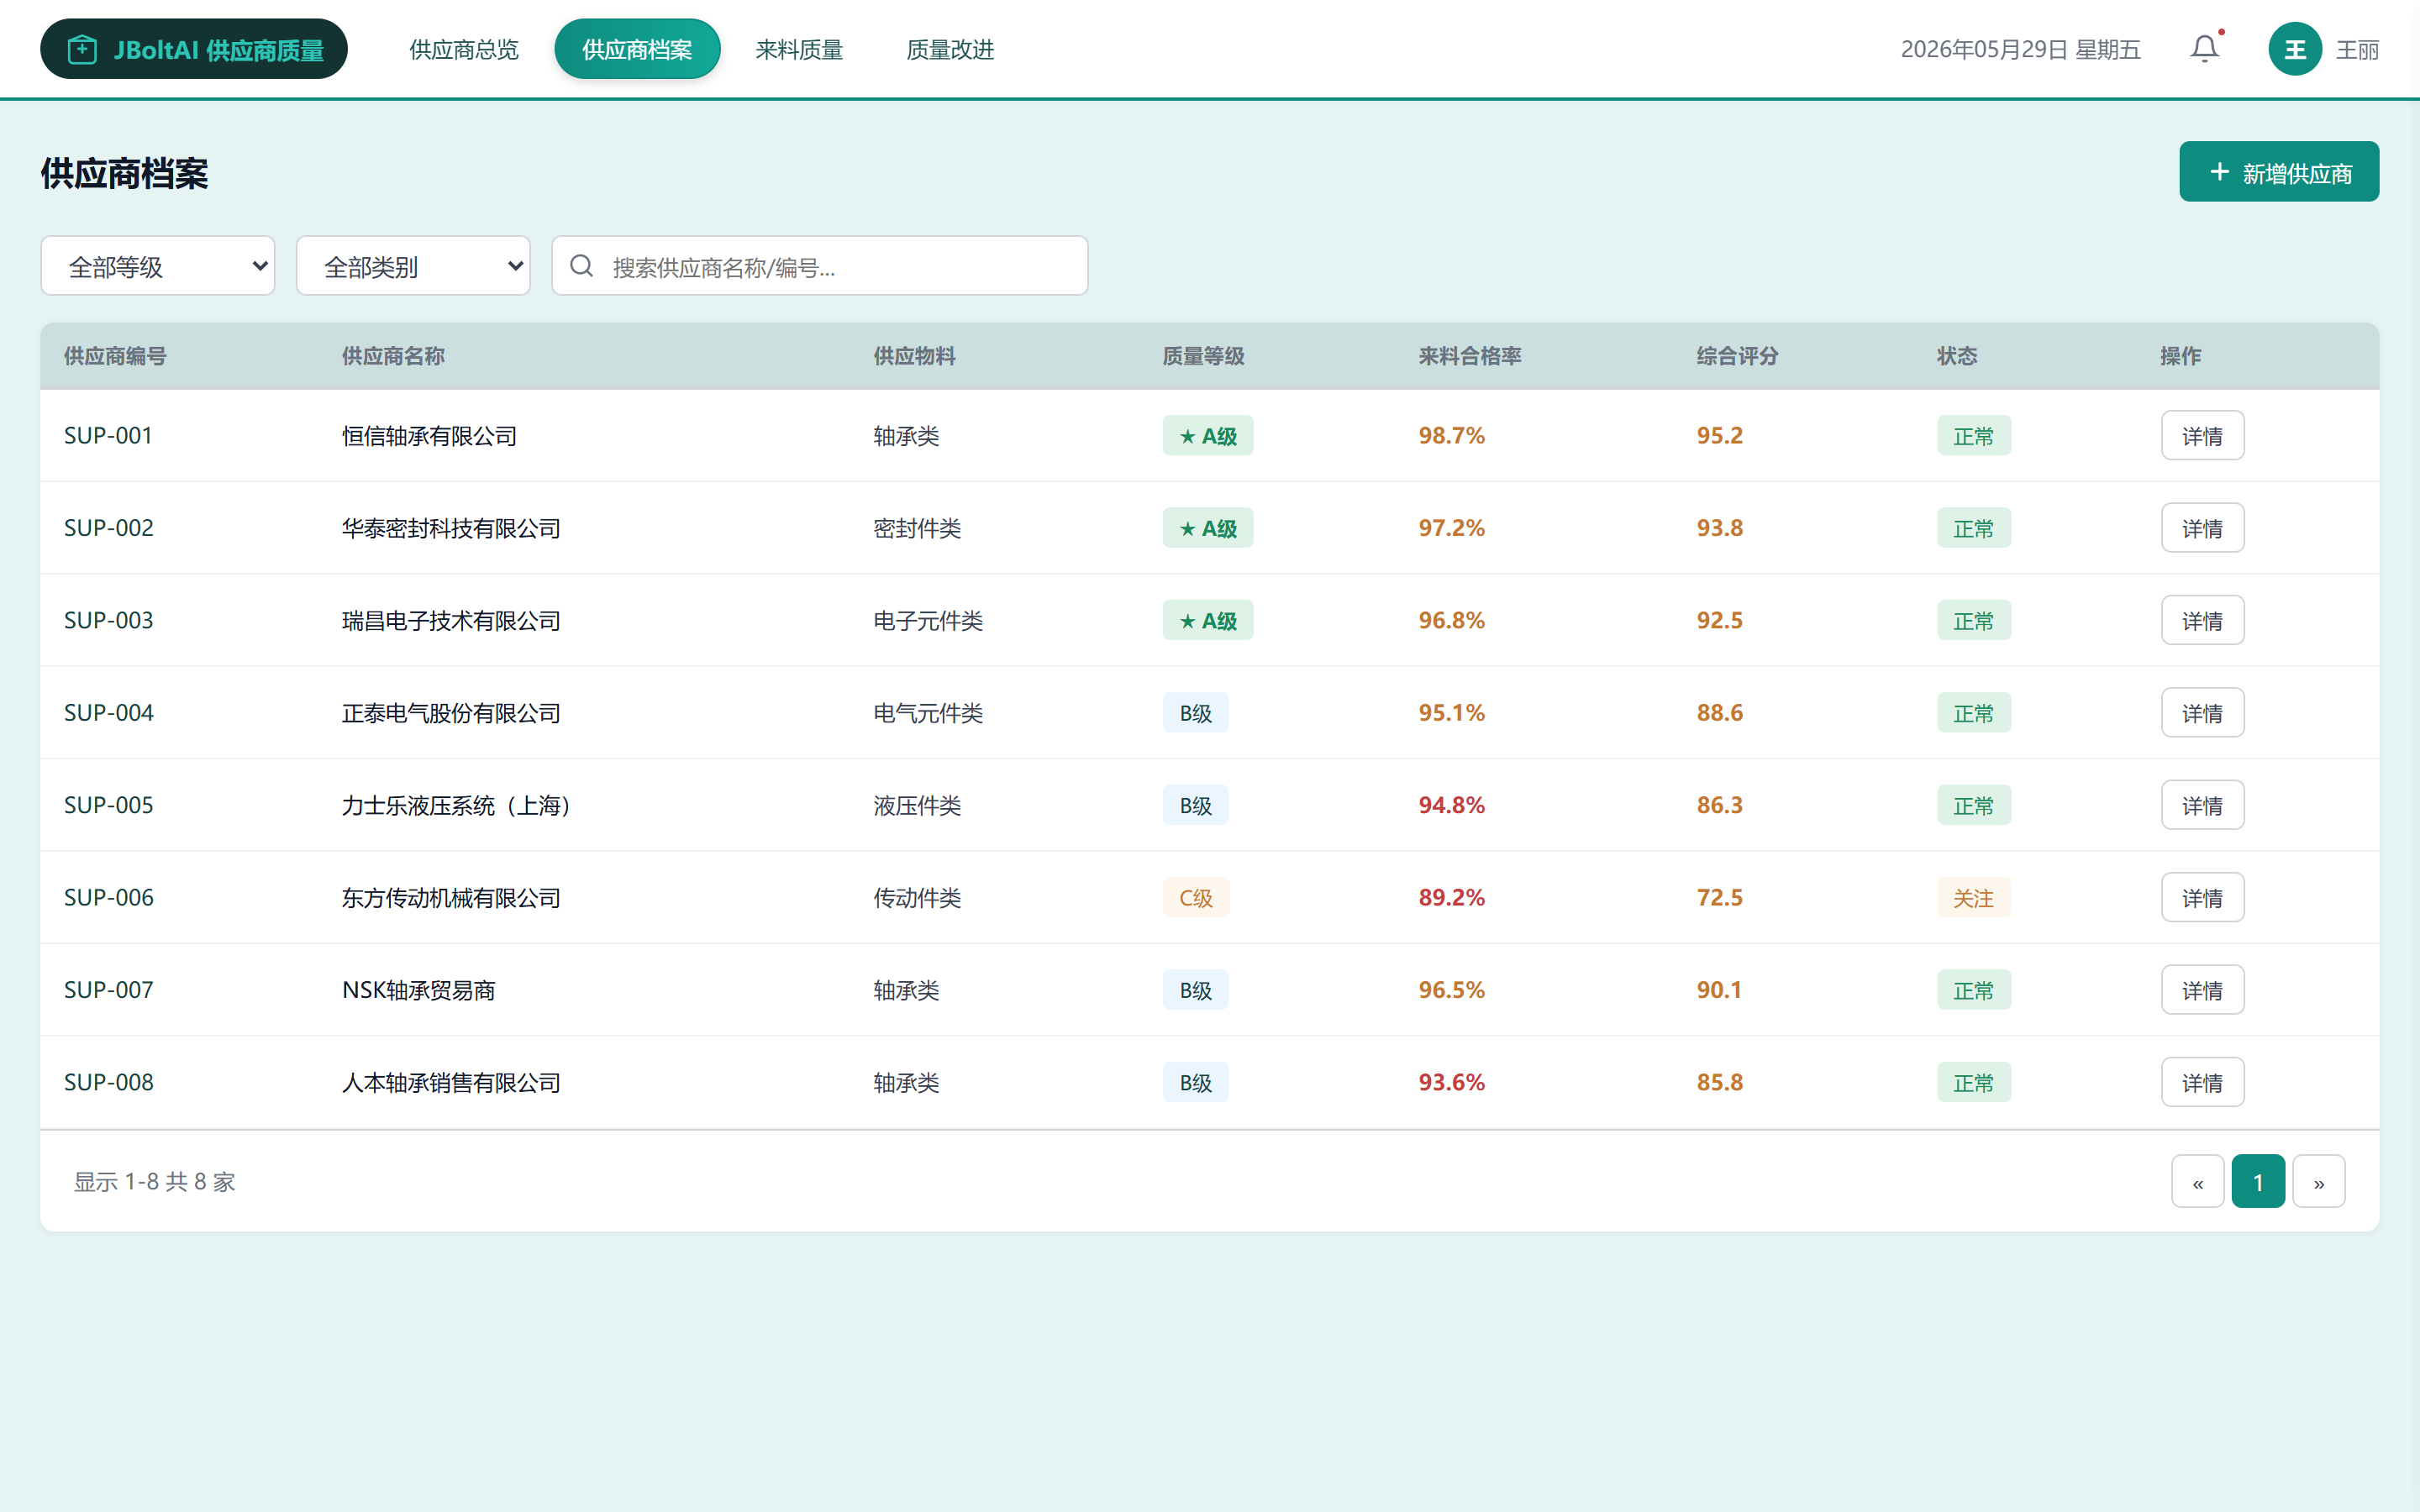Viewport: 2420px width, 1512px height.
Task: Open 详情 for 瑞昌电子技术有限公司
Action: click(2202, 620)
